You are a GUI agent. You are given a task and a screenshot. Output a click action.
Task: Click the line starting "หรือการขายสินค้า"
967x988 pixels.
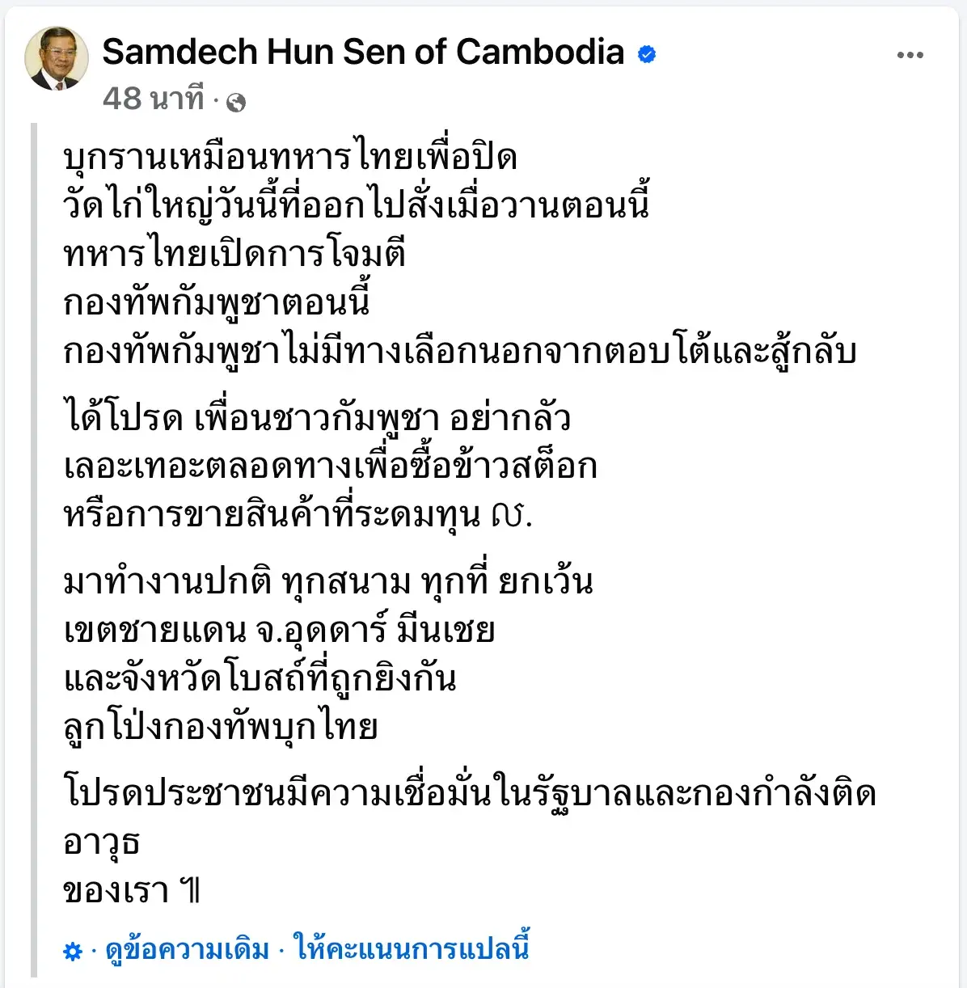point(298,515)
